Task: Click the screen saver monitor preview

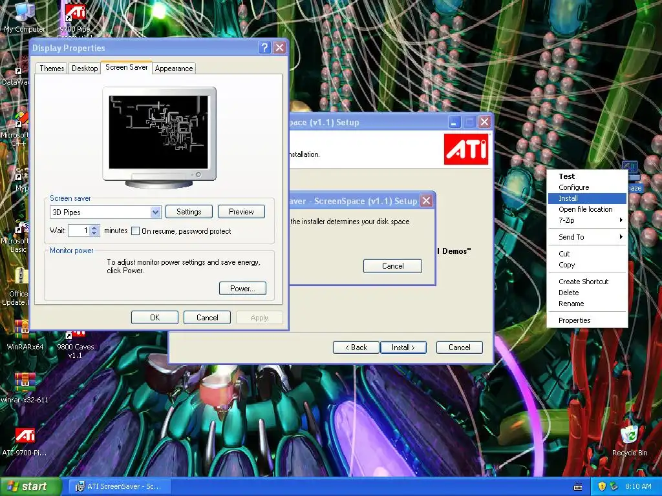Action: 159,137
